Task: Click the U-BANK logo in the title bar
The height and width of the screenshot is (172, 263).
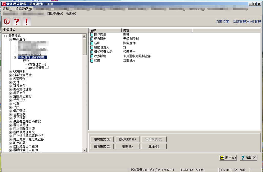Action: (4, 4)
